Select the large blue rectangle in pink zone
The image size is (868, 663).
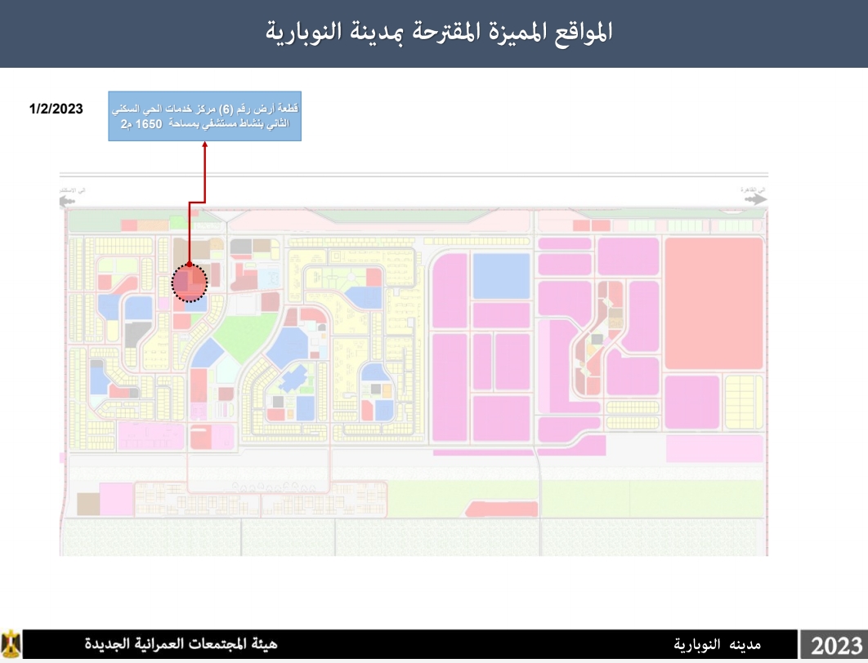tap(501, 276)
